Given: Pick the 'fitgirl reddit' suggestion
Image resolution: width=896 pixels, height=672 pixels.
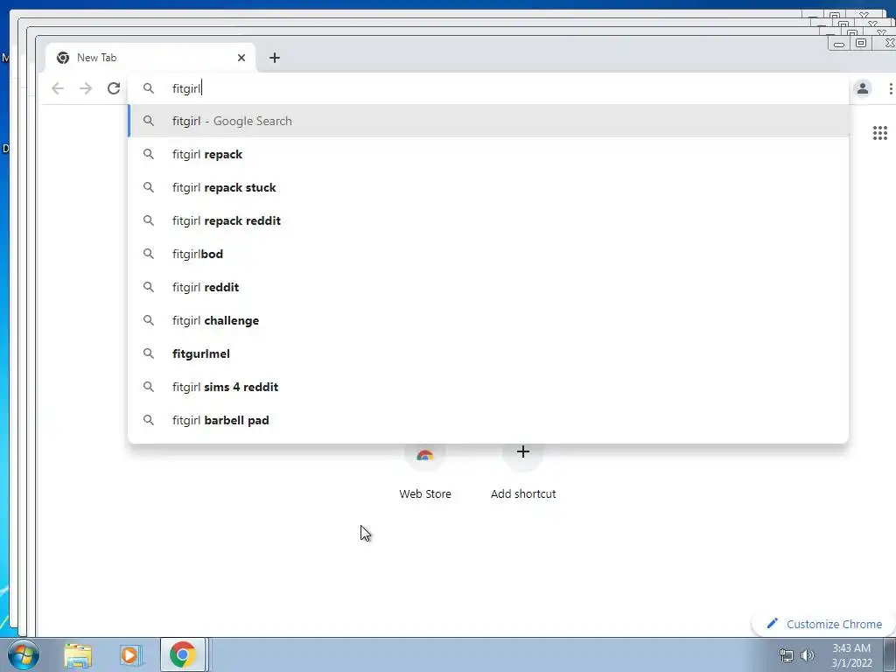Looking at the screenshot, I should pos(488,287).
